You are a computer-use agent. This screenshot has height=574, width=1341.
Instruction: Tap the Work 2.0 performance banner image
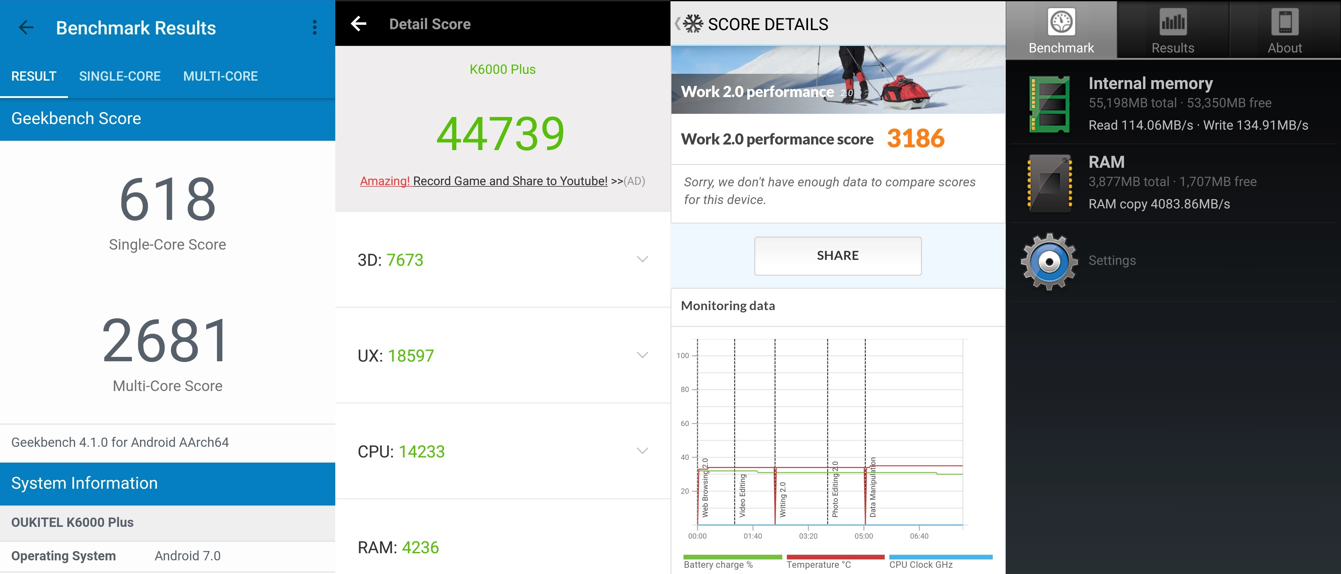838,80
